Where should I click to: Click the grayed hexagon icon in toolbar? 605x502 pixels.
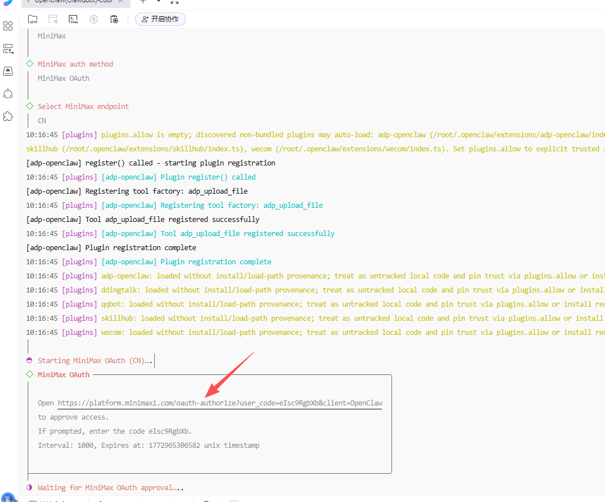94,19
